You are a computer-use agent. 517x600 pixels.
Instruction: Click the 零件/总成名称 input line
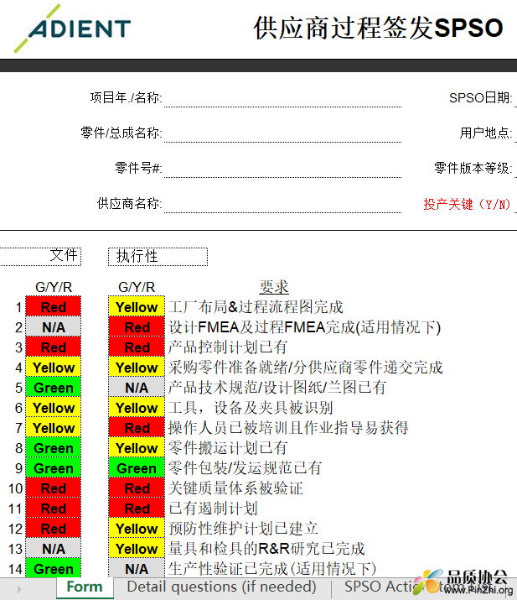[282, 134]
